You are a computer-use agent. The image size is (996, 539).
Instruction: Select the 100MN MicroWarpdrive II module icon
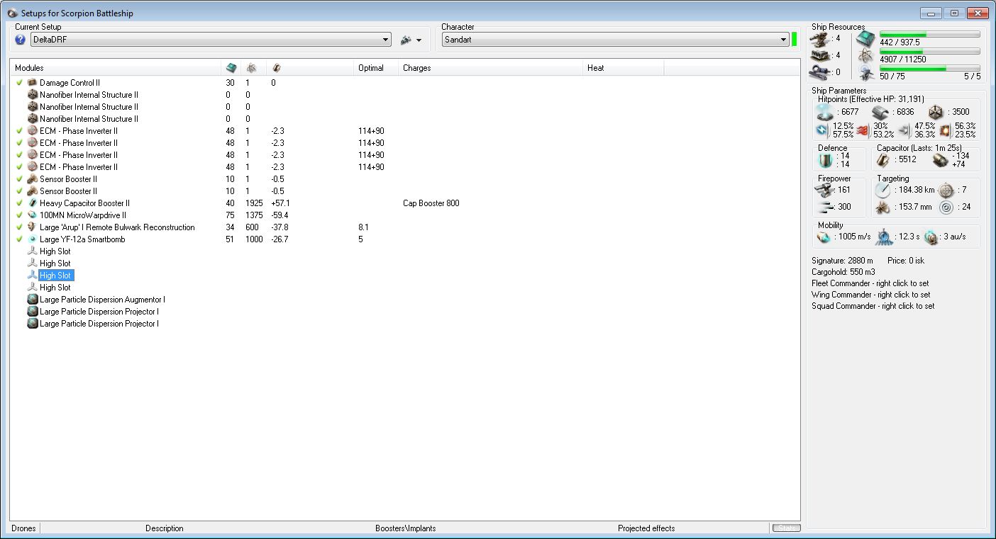(32, 215)
